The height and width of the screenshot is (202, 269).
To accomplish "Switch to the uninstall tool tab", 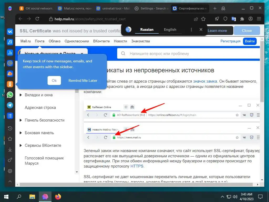I will (113, 8).
